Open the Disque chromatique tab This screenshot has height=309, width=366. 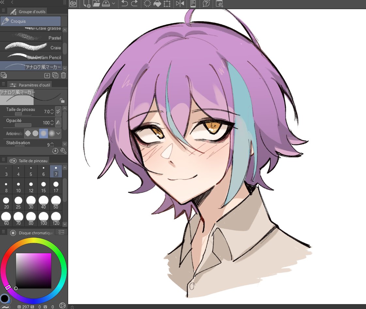32,233
